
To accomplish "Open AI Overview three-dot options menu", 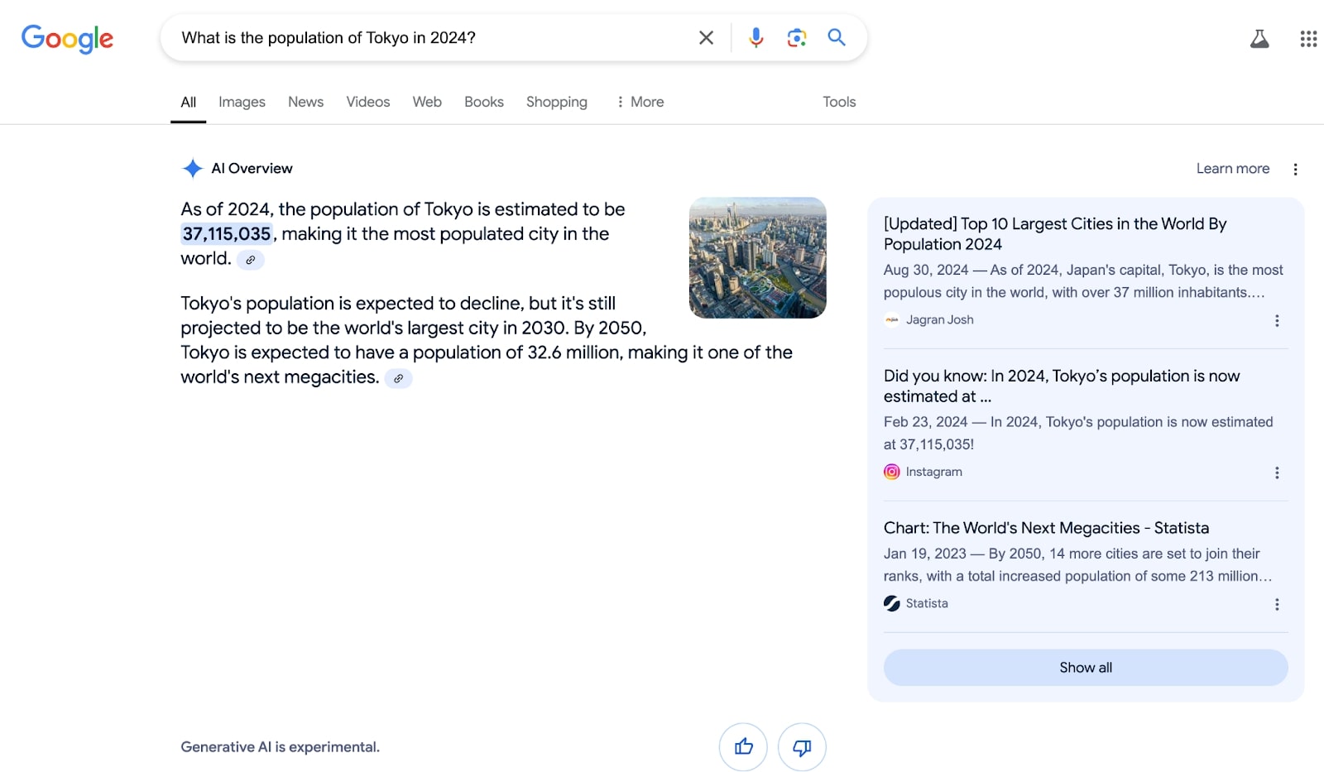I will click(x=1295, y=169).
